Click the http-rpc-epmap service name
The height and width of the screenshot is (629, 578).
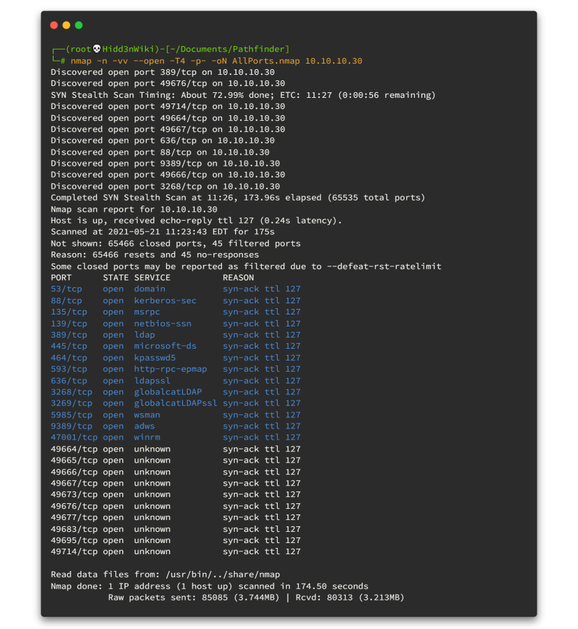click(170, 369)
